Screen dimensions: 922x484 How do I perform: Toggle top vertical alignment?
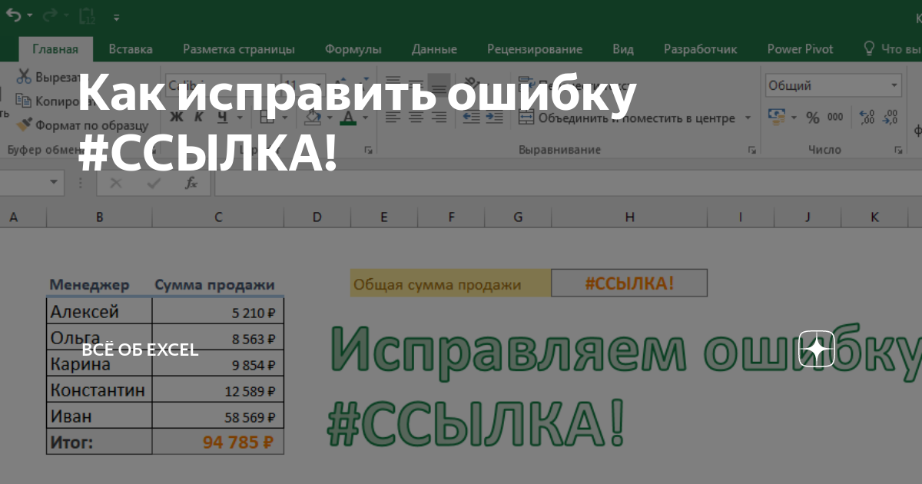pos(393,84)
